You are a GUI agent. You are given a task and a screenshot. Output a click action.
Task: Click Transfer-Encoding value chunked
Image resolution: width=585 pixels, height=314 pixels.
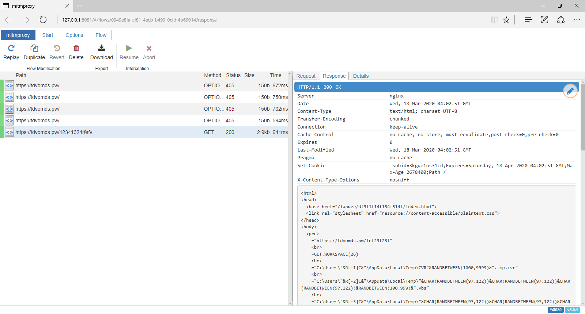pyautogui.click(x=399, y=119)
